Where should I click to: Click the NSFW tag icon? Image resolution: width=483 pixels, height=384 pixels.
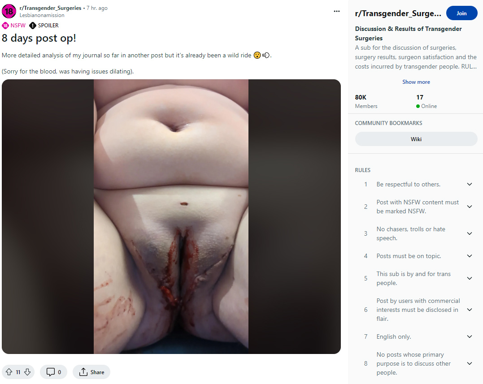tap(5, 26)
